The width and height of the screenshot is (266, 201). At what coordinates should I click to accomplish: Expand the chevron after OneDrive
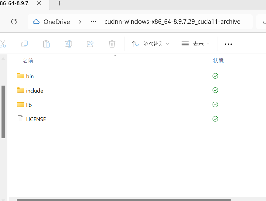(80, 22)
